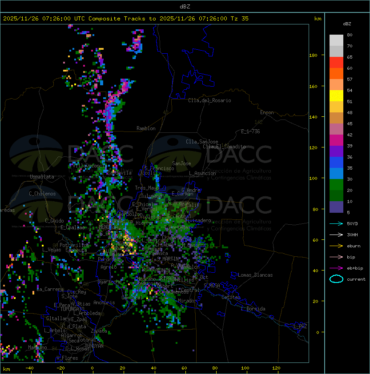Pick the bright yellow 51-54 dBZ swatch
This screenshot has width=370, height=374.
click(336, 96)
